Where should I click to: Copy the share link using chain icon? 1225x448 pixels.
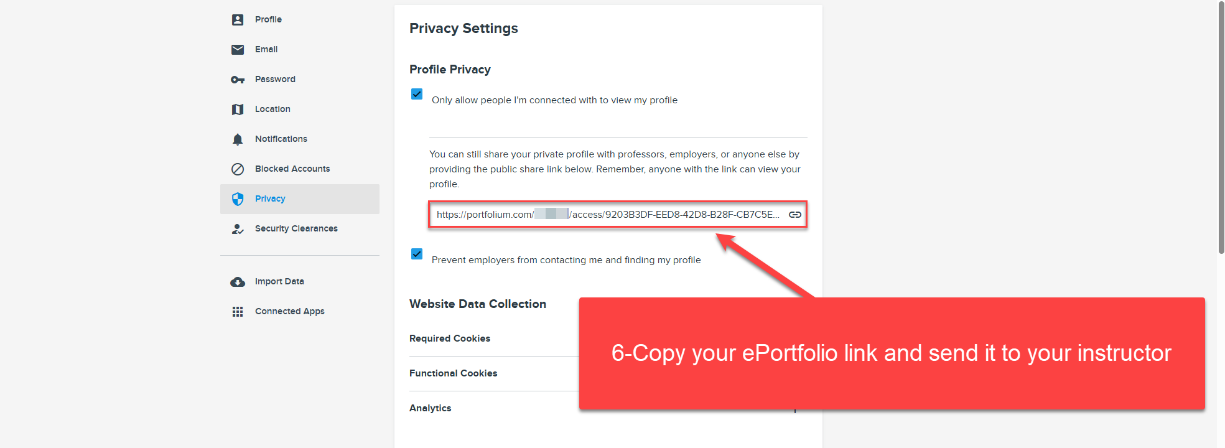[794, 215]
